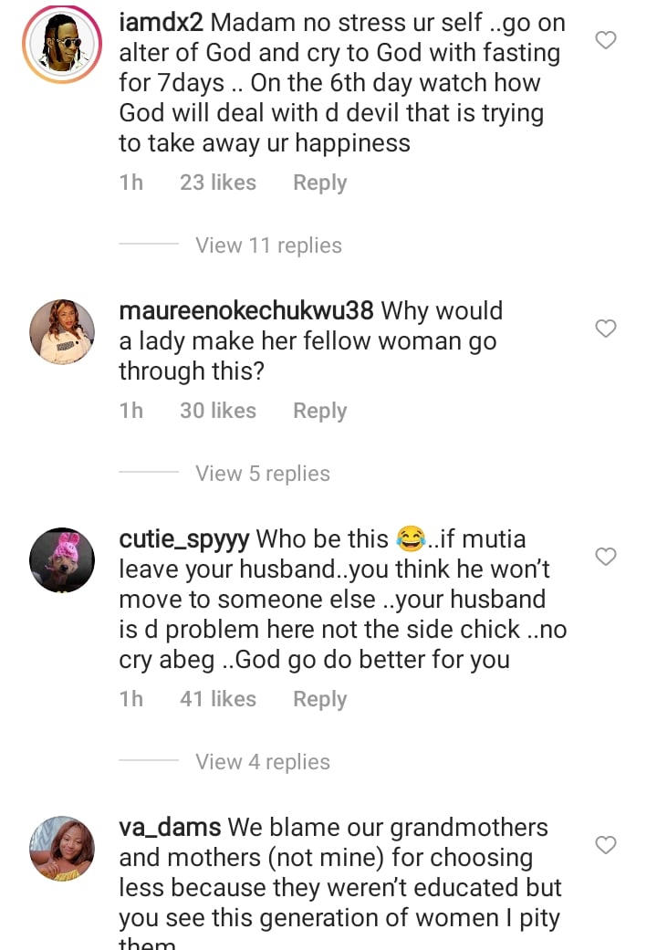Tap cutie_spyyy's profile avatar
The height and width of the screenshot is (950, 657).
pyautogui.click(x=62, y=559)
